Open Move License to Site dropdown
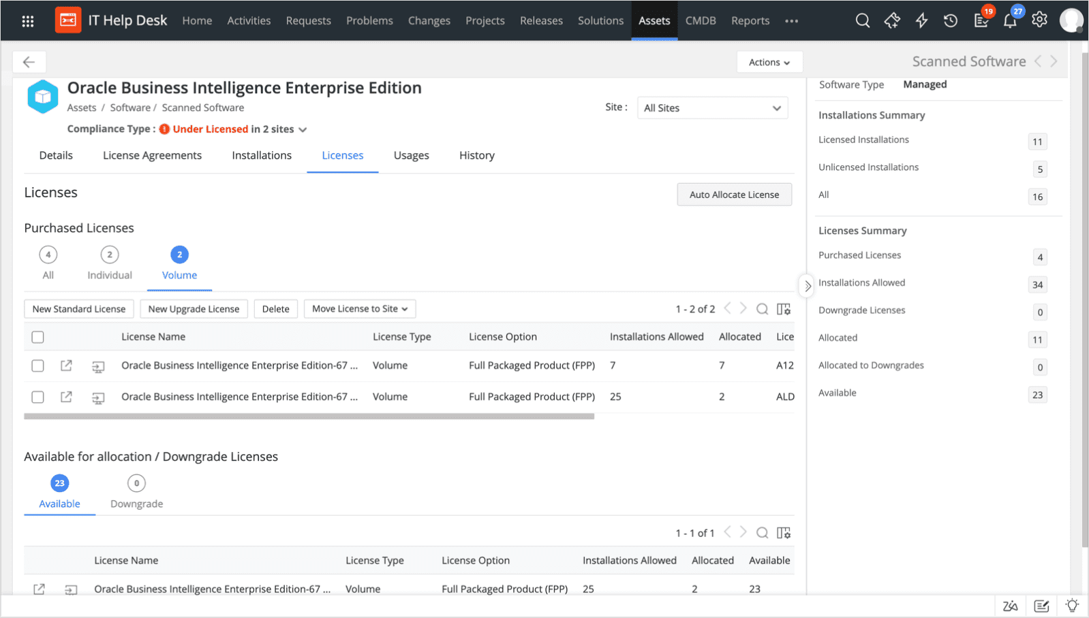 click(360, 309)
